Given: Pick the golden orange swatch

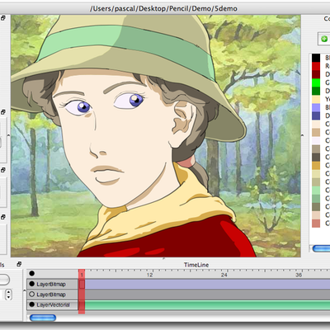Looking at the screenshot, I should [316, 165].
